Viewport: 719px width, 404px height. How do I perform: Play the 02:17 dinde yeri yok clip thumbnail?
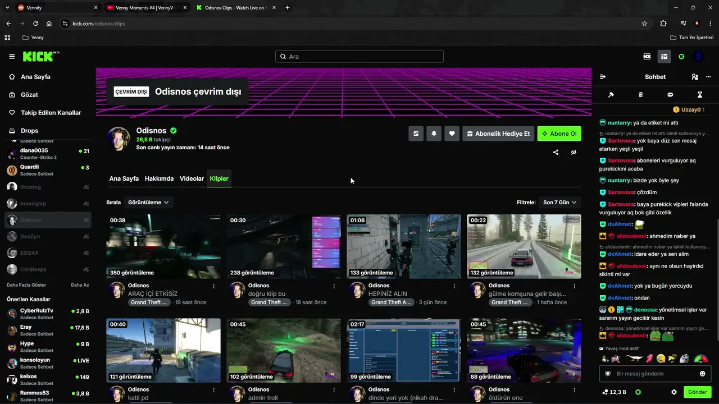404,351
